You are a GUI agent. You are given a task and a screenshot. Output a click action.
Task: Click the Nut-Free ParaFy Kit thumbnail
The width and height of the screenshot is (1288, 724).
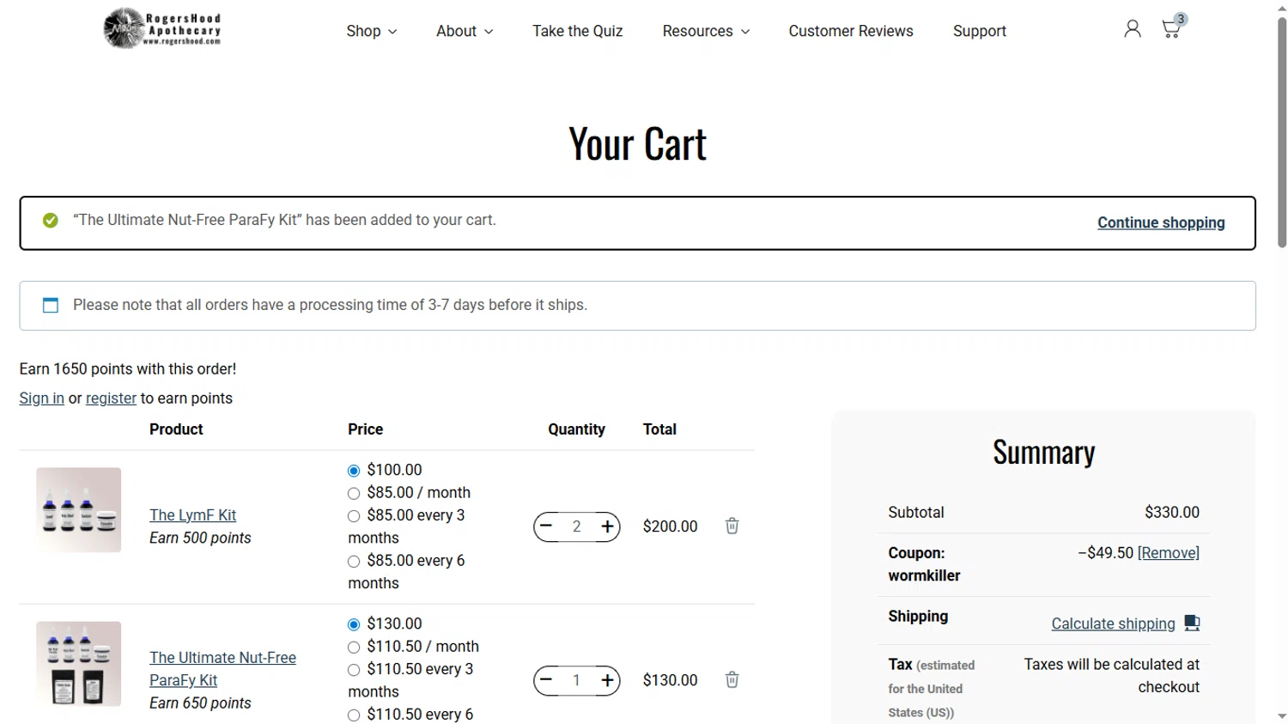pyautogui.click(x=78, y=663)
